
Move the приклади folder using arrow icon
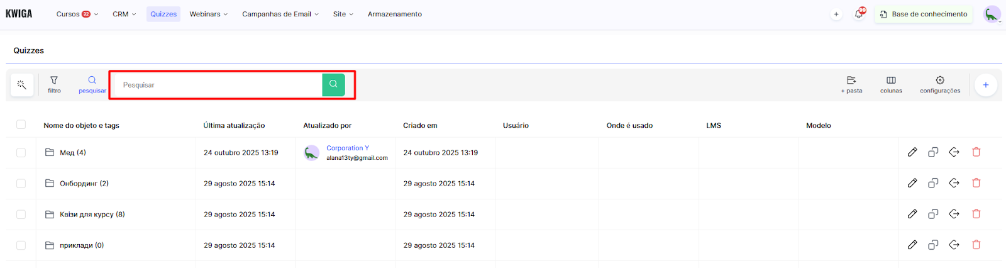(954, 245)
